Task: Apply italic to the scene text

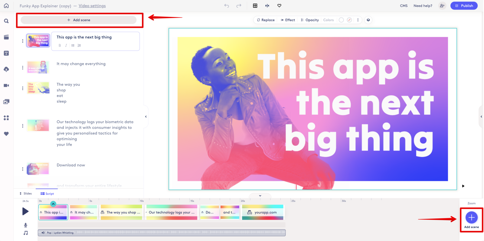Action: [66, 45]
